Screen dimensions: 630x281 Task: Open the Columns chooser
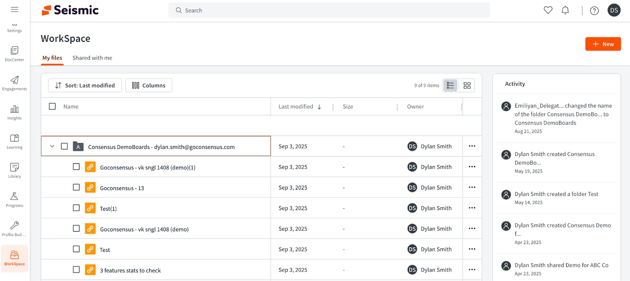[149, 86]
